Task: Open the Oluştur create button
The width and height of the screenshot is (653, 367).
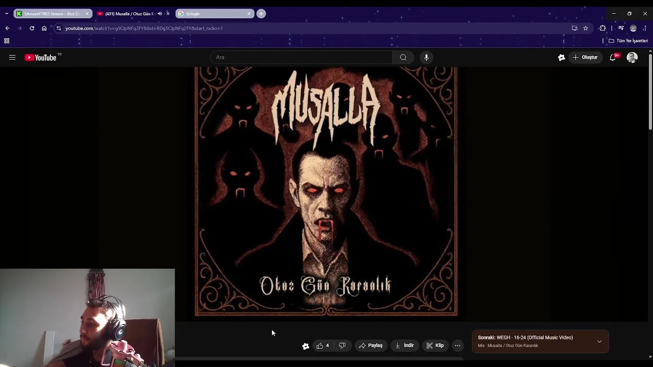Action: 585,58
